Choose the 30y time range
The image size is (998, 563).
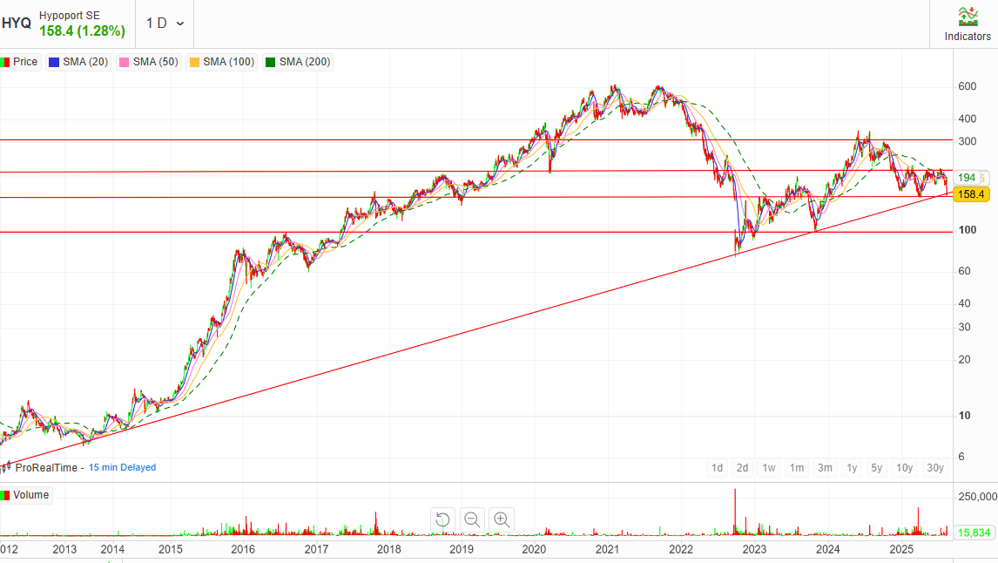point(935,468)
